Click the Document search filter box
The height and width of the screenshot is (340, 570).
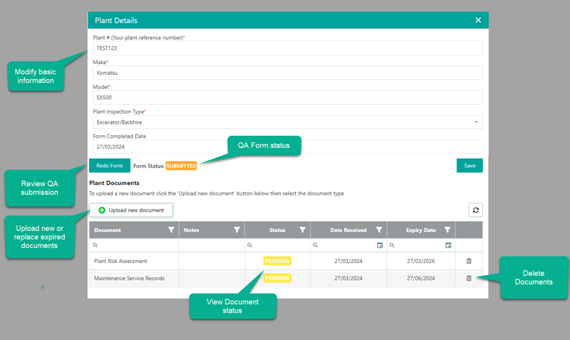coord(134,245)
